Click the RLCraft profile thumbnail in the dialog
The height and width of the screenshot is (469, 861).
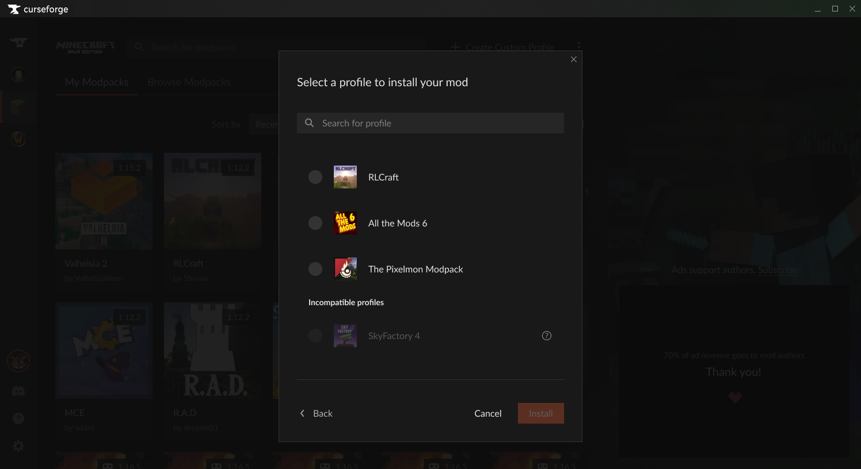[345, 177]
